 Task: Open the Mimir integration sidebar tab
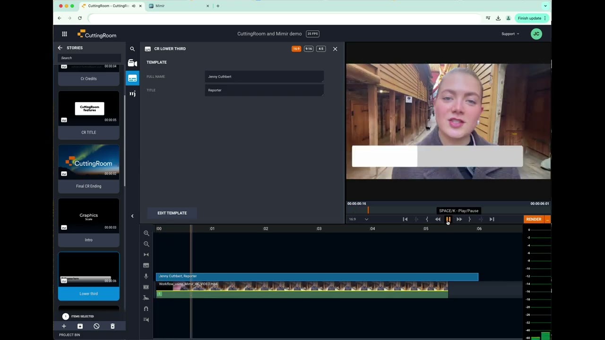pyautogui.click(x=132, y=93)
